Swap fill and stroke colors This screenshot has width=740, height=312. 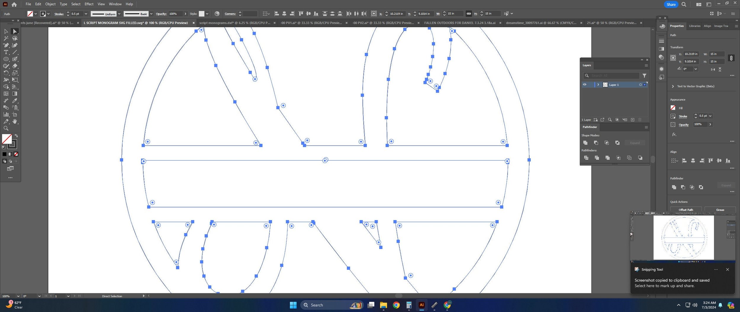pos(16,136)
